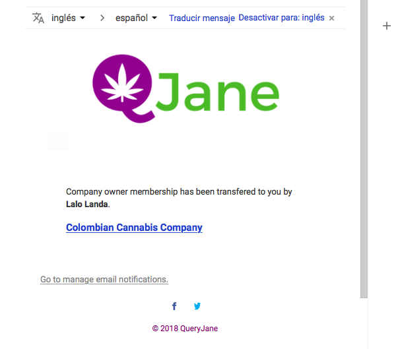Click the purple cannabis leaf Q emblem

point(123,88)
